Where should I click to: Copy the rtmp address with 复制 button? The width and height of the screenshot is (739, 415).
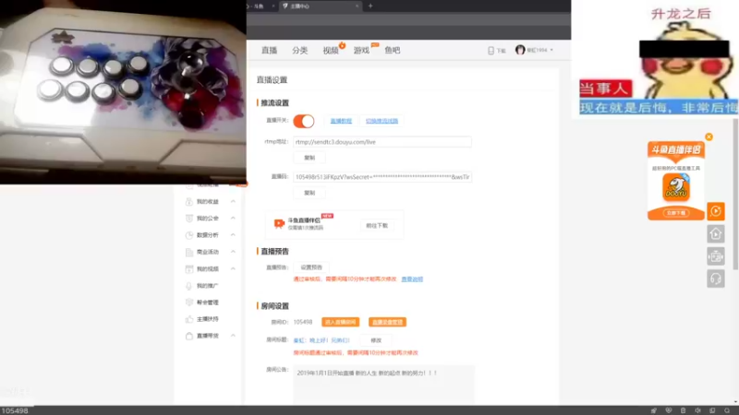pos(309,158)
